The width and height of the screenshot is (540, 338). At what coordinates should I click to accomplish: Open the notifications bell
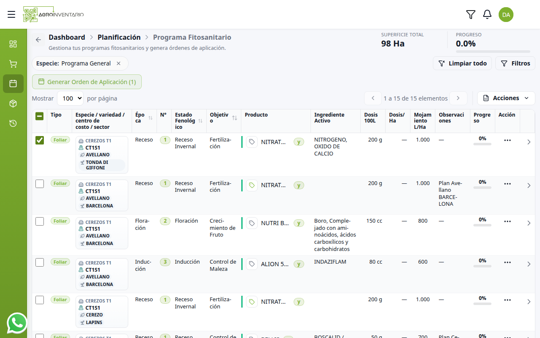click(x=487, y=14)
